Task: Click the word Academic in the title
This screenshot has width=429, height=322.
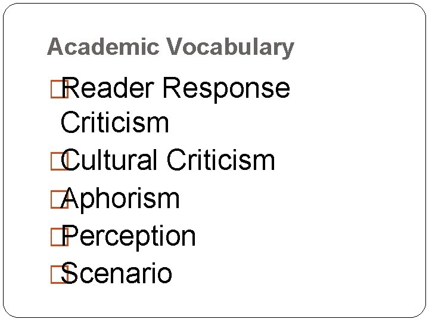Action: coord(103,47)
